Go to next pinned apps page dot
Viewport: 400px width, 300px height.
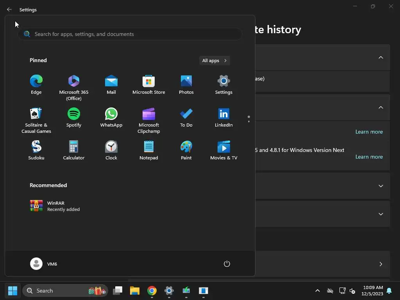coord(249,121)
